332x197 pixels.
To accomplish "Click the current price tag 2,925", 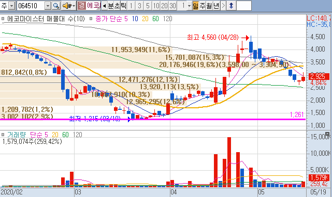I will (x=319, y=76).
